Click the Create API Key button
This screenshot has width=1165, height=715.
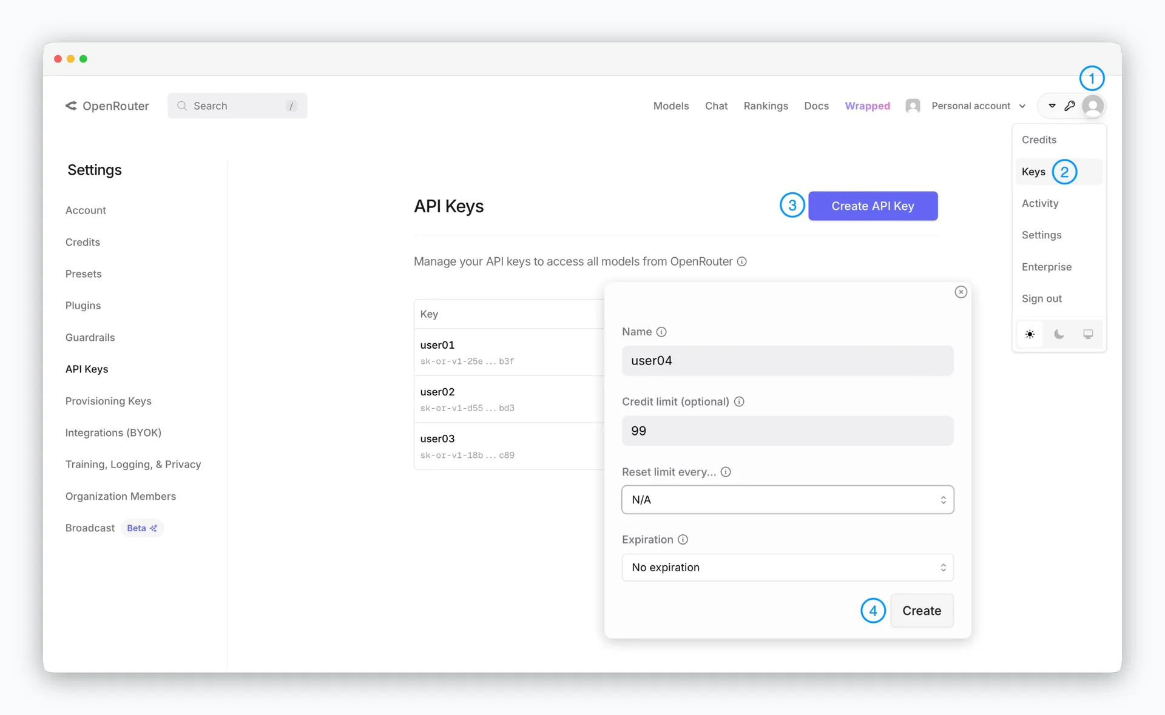(x=873, y=206)
